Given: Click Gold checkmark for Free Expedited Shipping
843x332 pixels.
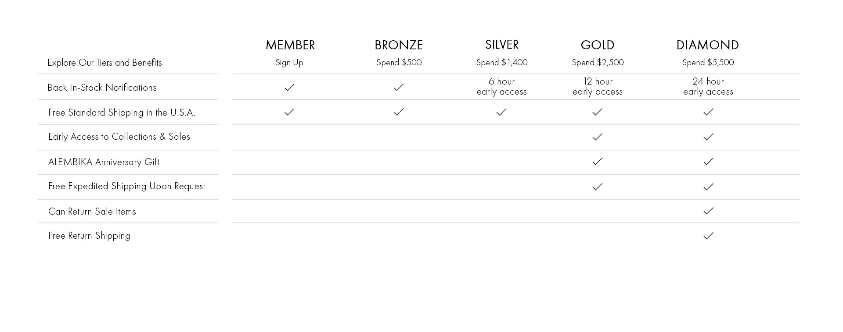Looking at the screenshot, I should click(597, 187).
